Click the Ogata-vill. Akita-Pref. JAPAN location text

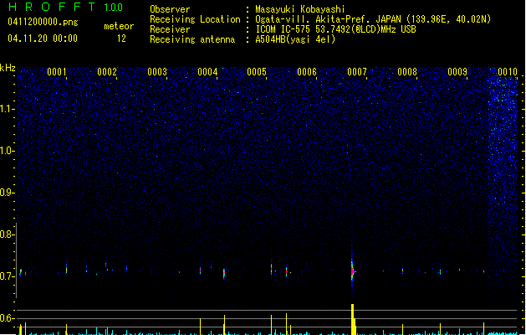point(373,19)
